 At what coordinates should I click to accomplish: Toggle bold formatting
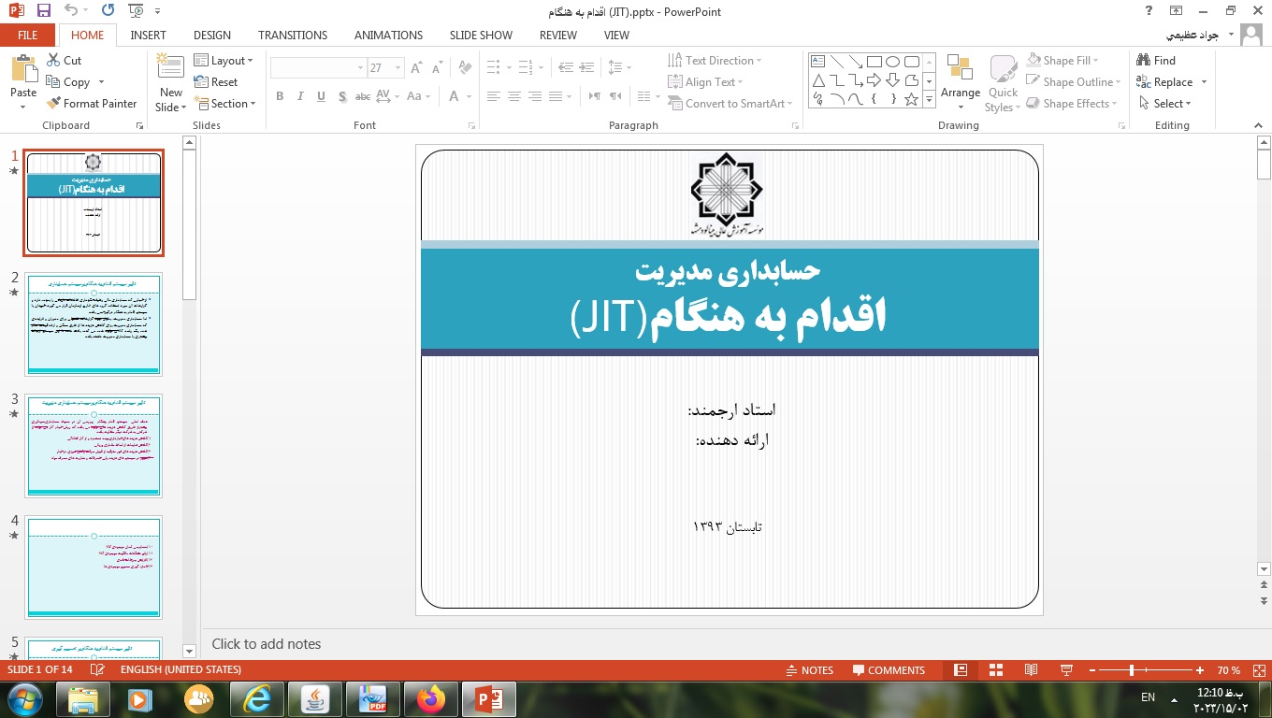279,96
